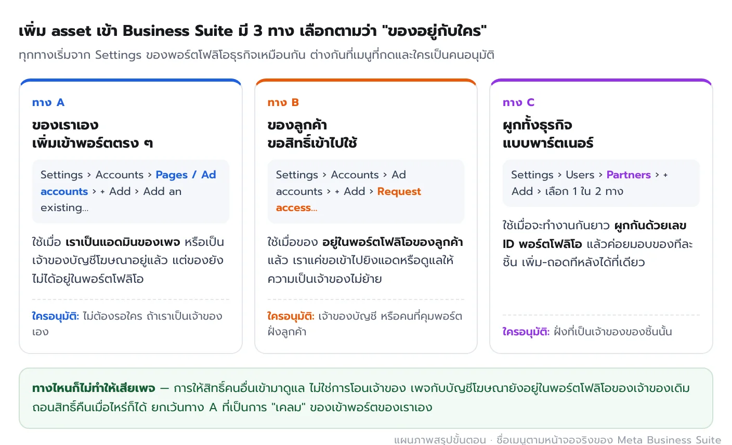Select the bold text "อยู่ในพอร์ตโฟลิโอของลูกค้า"
Viewport: 732px width, 445px height.
(x=393, y=242)
